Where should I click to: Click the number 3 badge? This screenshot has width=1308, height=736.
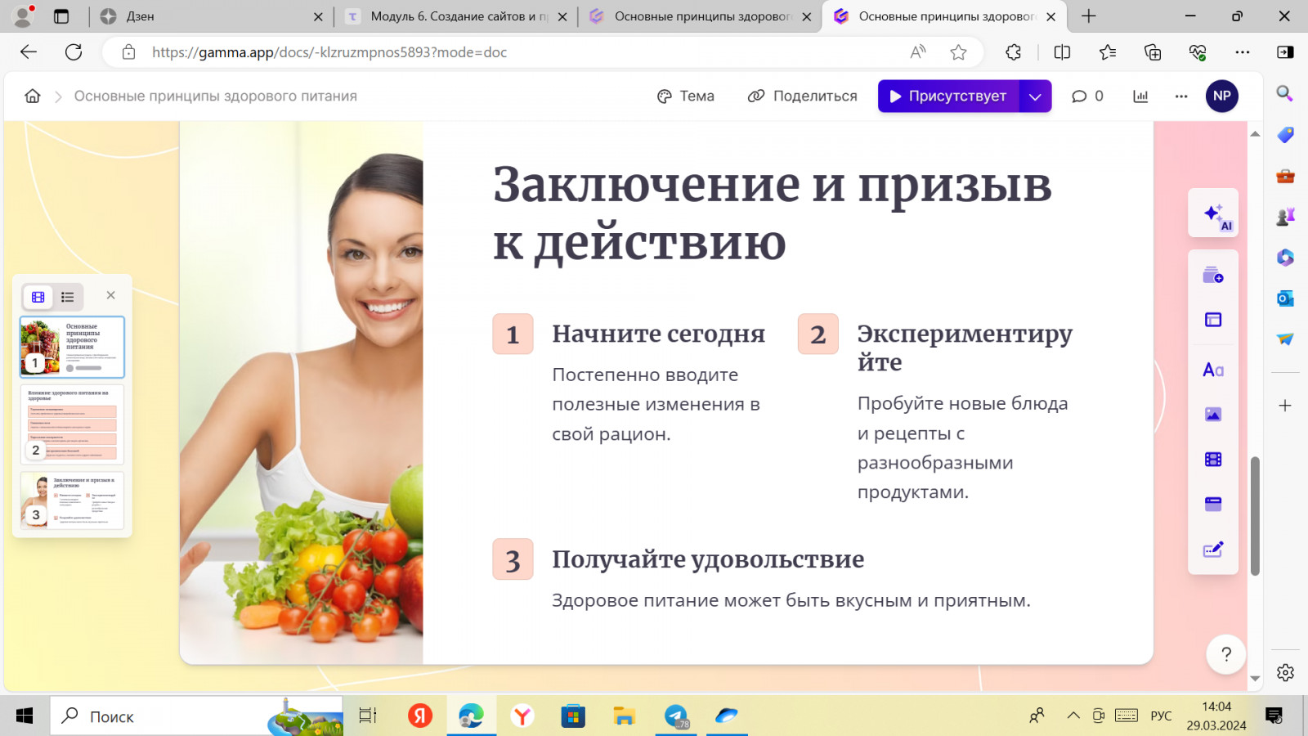pyautogui.click(x=513, y=559)
